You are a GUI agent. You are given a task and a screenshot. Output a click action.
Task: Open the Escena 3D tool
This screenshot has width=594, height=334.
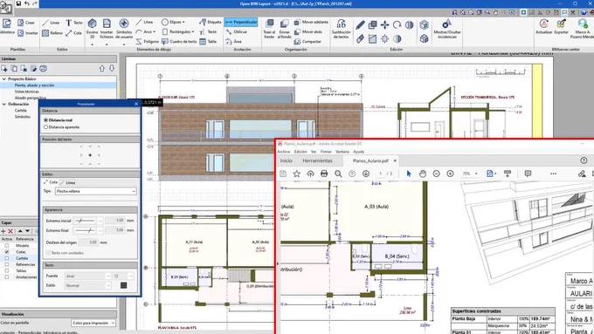point(92,29)
